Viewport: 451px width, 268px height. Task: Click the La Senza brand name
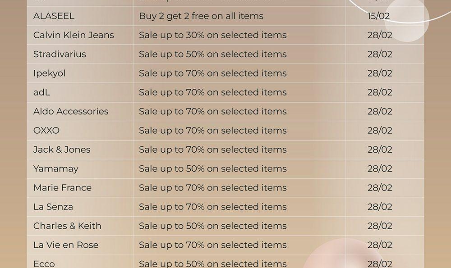pos(53,207)
